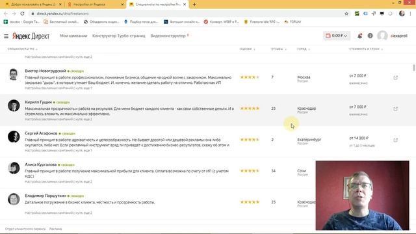Sort by the Специалисты column header

[x=23, y=49]
